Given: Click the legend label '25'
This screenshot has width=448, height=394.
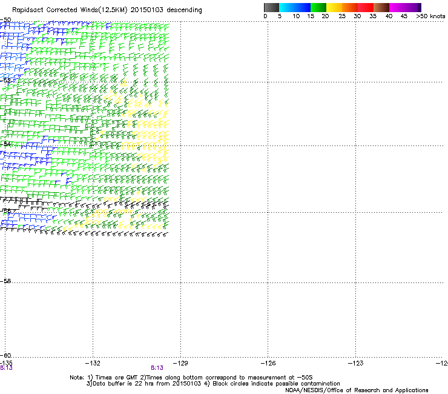Looking at the screenshot, I should coord(342,16).
